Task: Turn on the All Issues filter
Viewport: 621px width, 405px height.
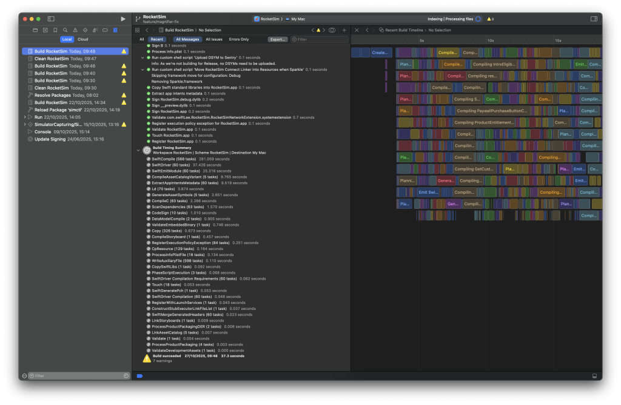Action: pos(214,39)
